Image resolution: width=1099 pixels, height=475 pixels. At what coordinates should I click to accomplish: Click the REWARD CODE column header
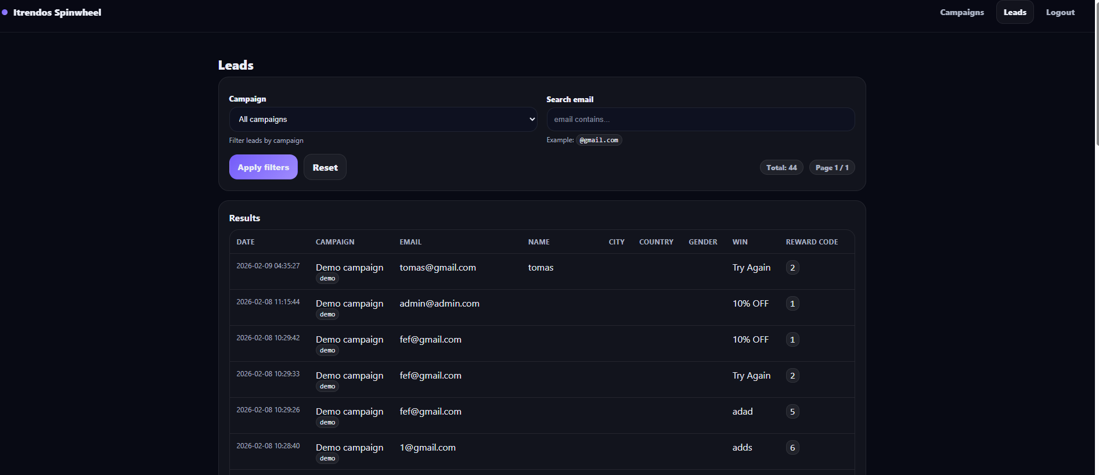[x=811, y=242]
